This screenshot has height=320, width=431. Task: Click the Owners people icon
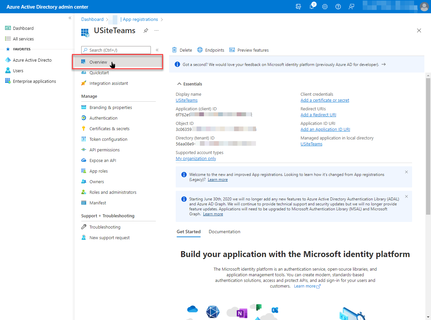pos(84,182)
